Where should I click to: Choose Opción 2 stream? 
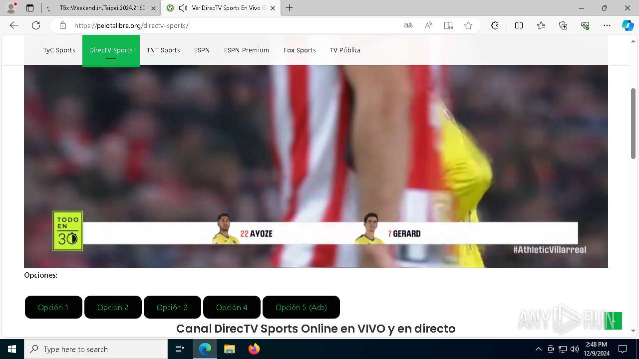tap(113, 307)
